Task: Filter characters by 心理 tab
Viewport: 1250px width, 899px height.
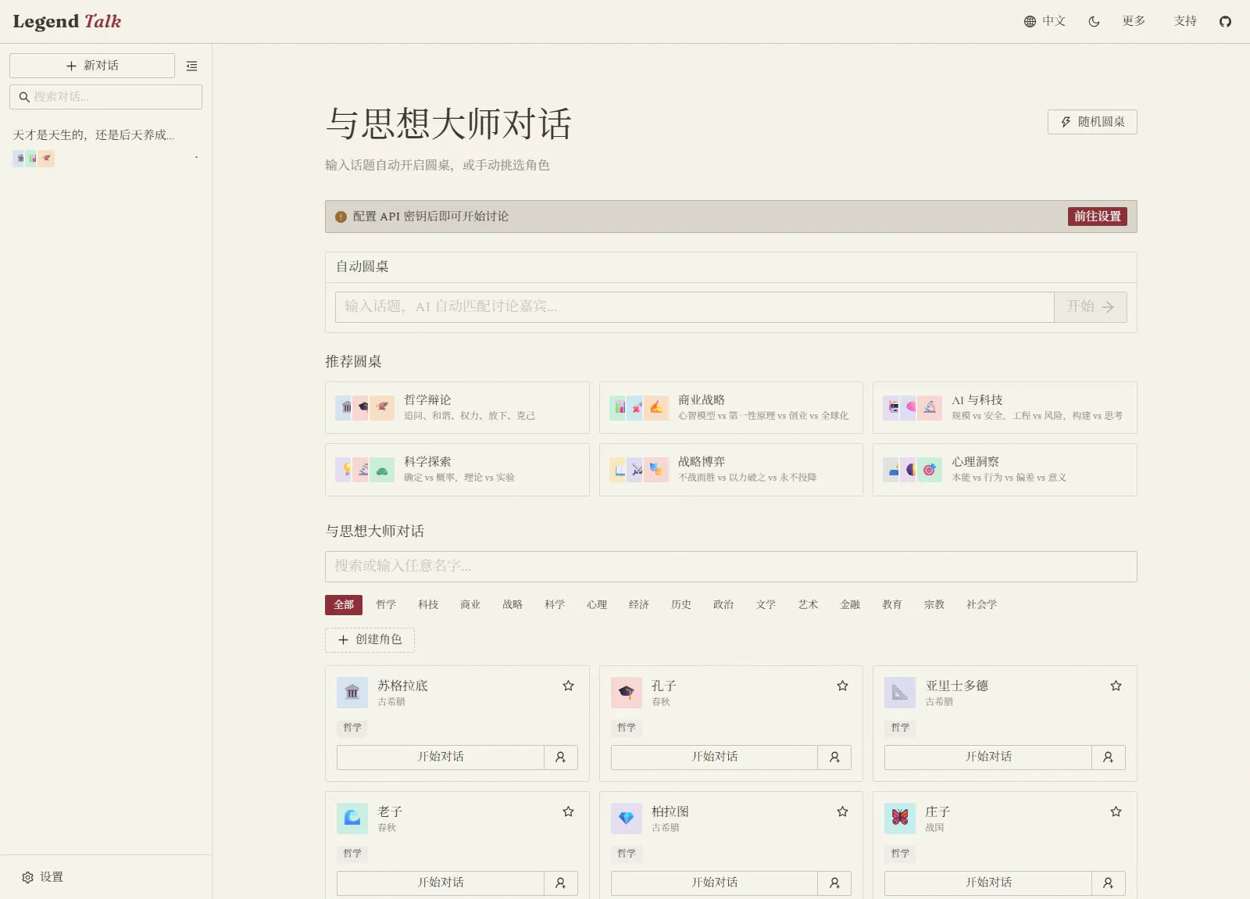Action: point(597,605)
